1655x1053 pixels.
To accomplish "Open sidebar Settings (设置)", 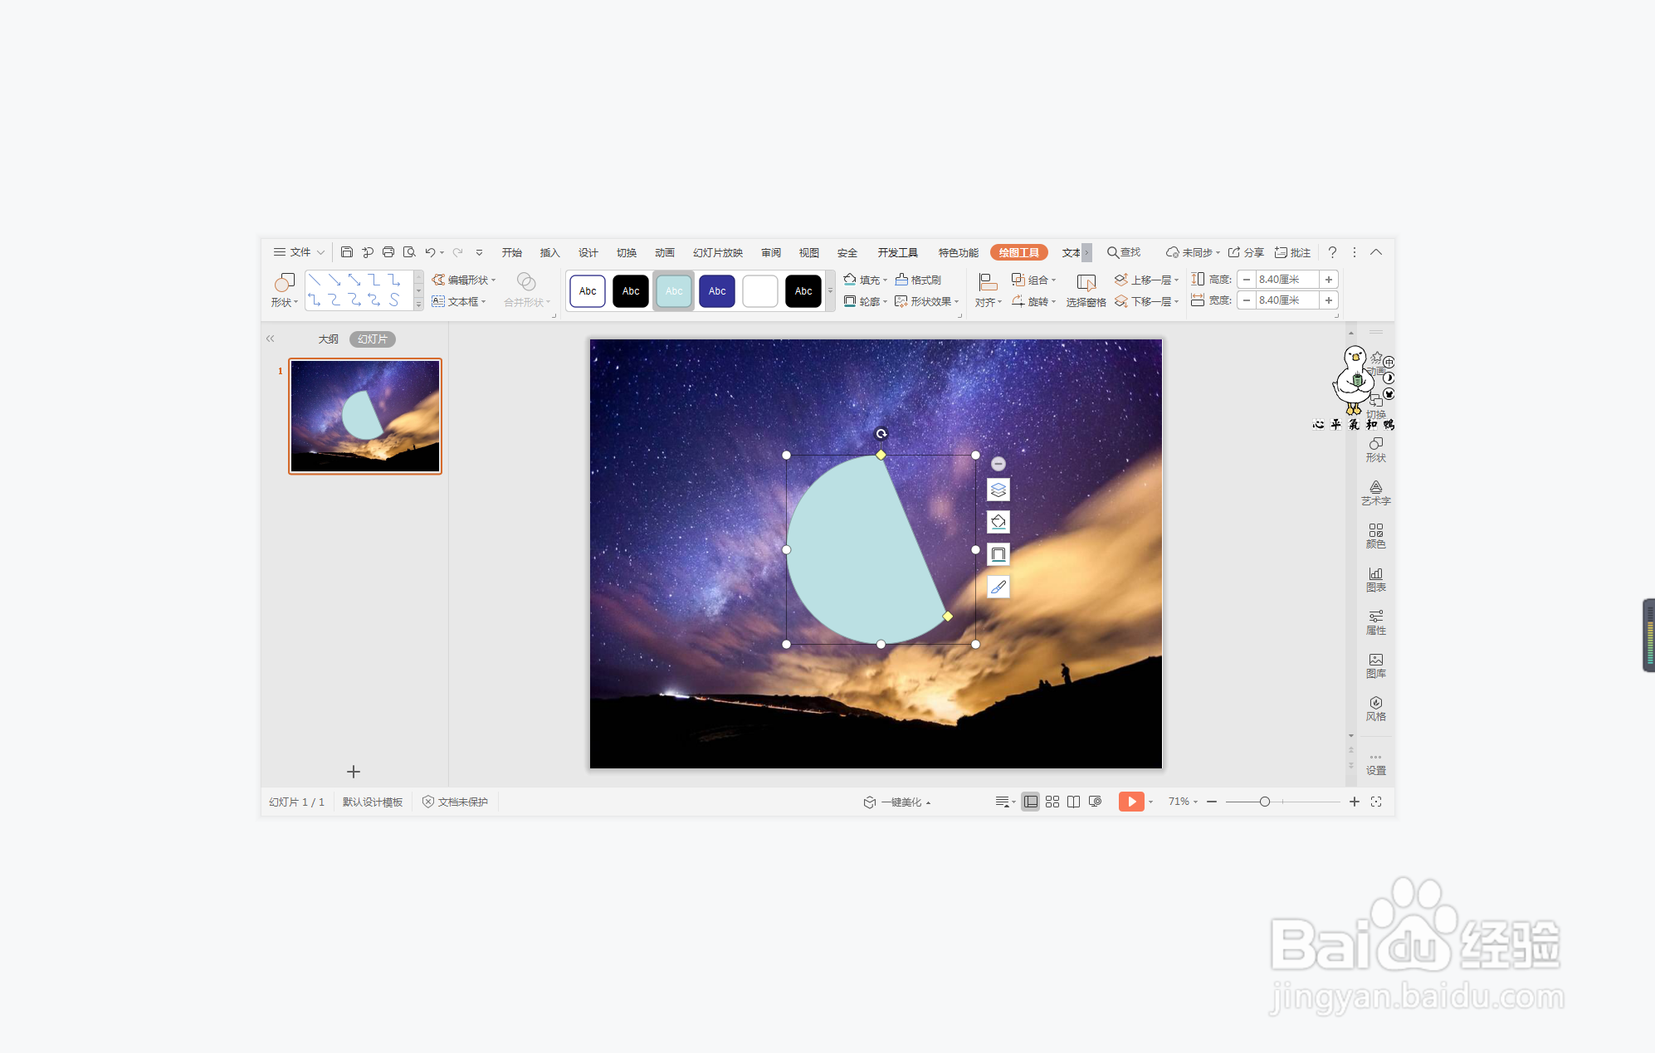I will (x=1376, y=765).
